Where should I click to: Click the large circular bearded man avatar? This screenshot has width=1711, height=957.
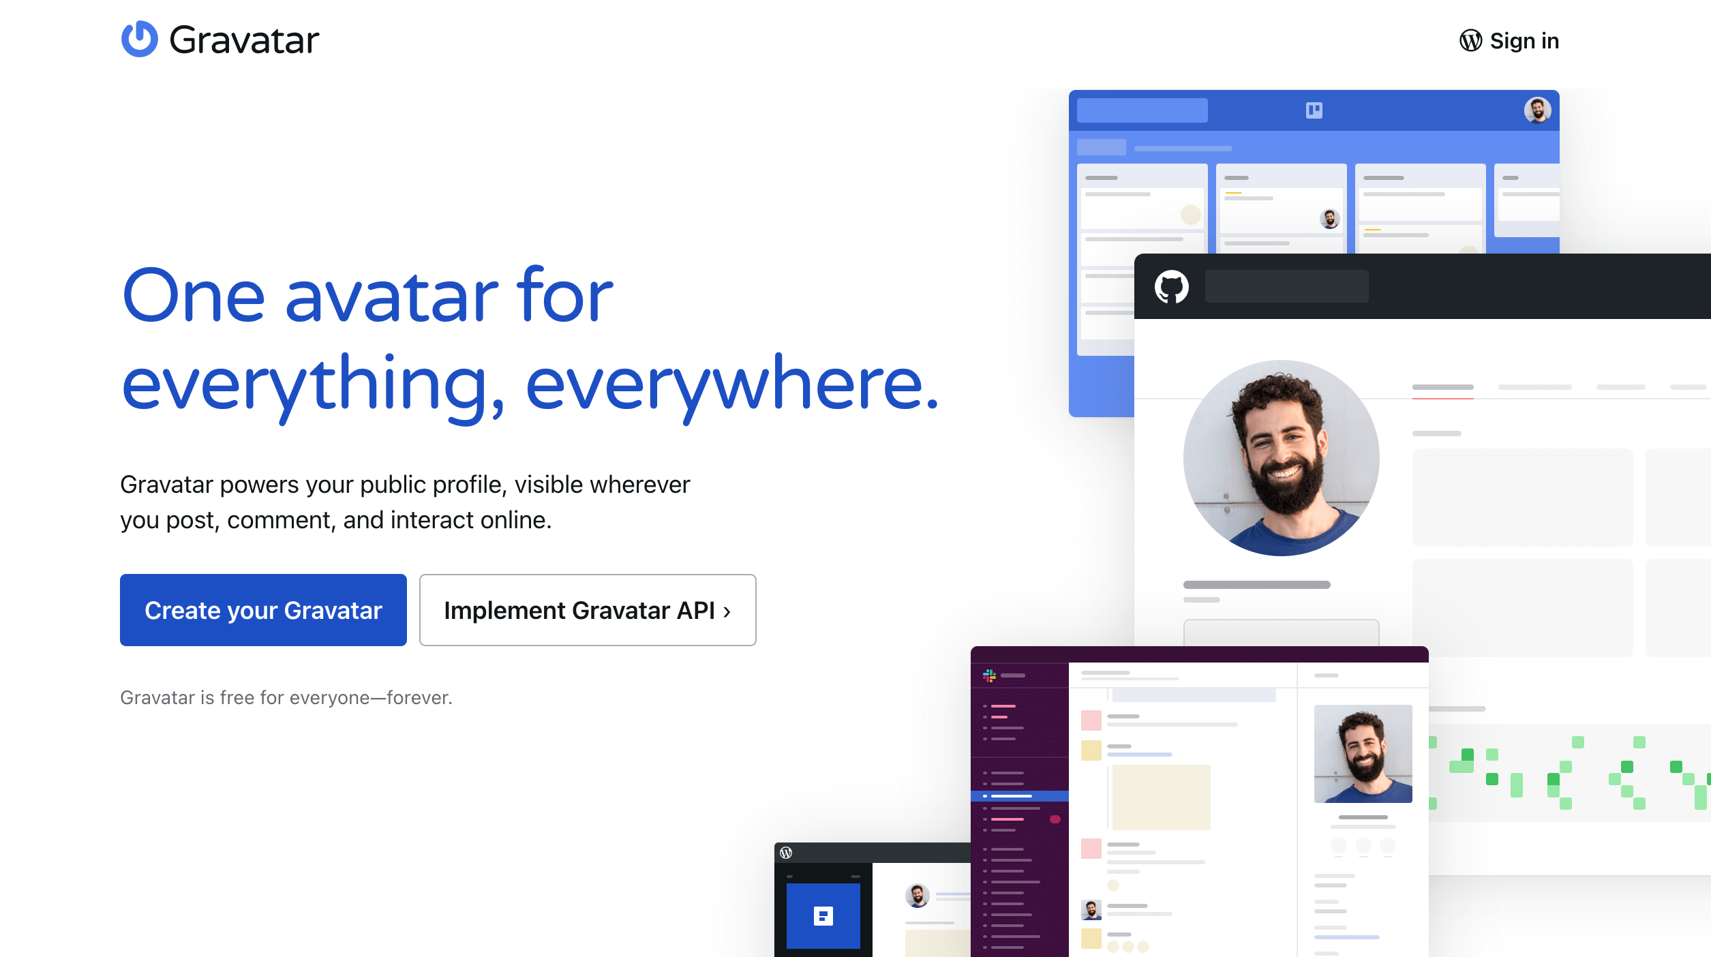pyautogui.click(x=1281, y=457)
